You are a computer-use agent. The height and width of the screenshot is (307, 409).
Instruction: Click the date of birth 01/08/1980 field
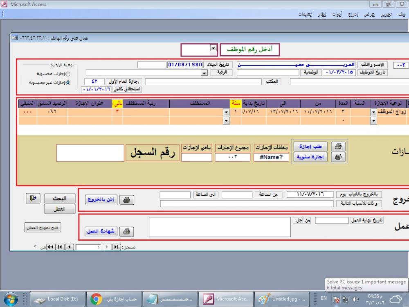185,65
